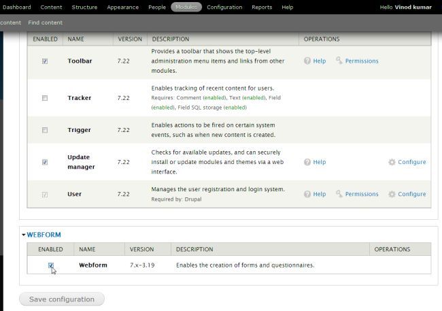
Task: Open the Structure menu
Action: tap(84, 7)
